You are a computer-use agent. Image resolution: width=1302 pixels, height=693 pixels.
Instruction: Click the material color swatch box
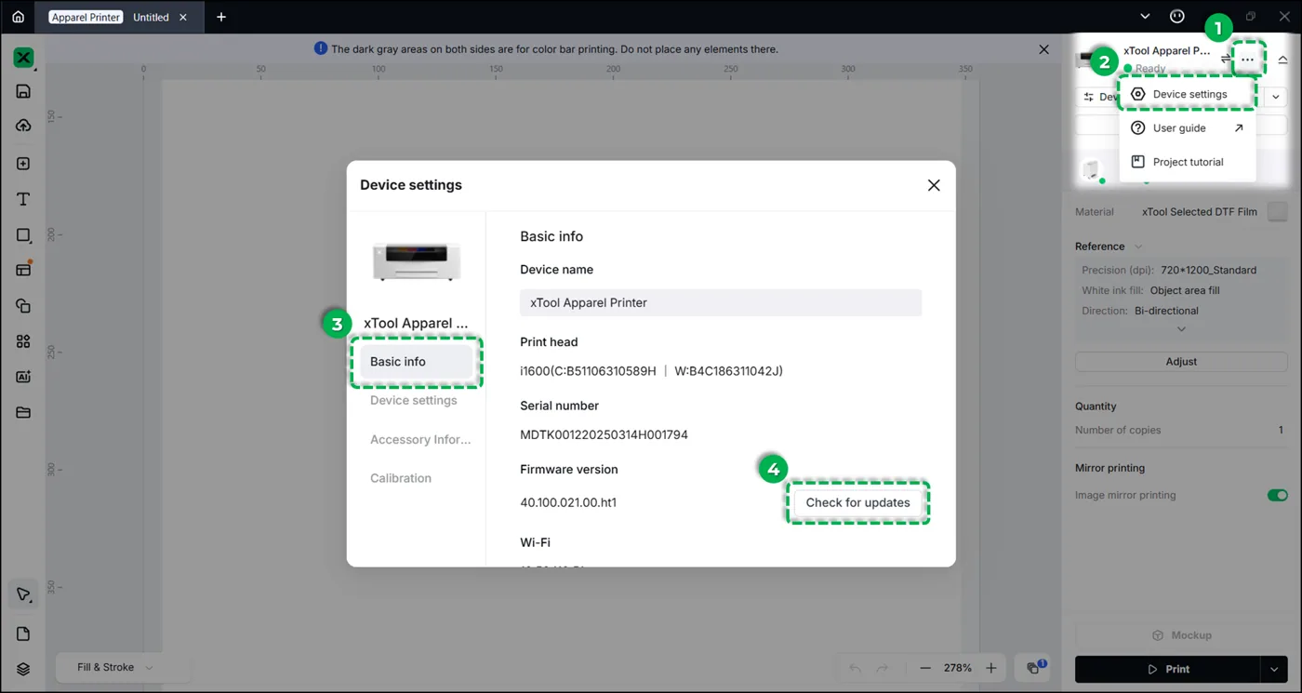[1278, 212]
